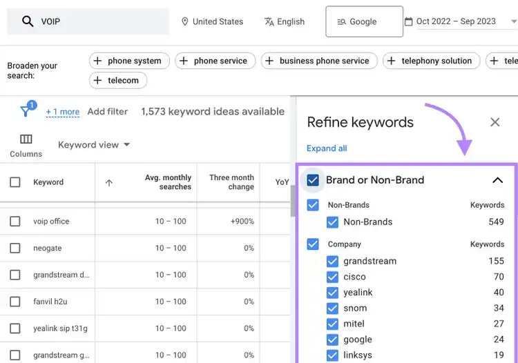Viewport: 518px width, 363px height.
Task: Click the keyword table vertical scrollbar
Action: pyautogui.click(x=293, y=201)
